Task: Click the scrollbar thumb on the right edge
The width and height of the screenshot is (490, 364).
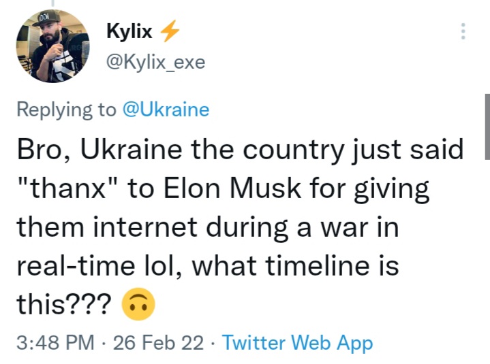Action: (x=487, y=127)
